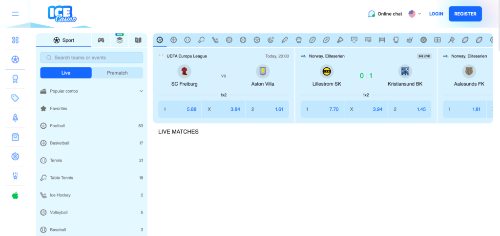Viewport: 500px width, 236px height.
Task: Switch to Prematch toggle
Action: tap(117, 73)
